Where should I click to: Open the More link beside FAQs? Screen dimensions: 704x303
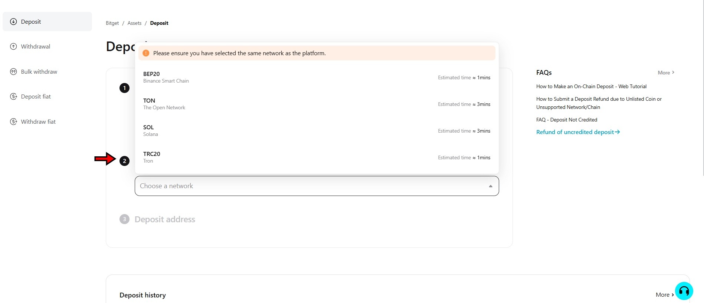click(666, 73)
